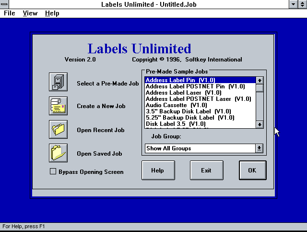Click the window restore double-arrow button
307x232 pixels.
pos(303,4)
